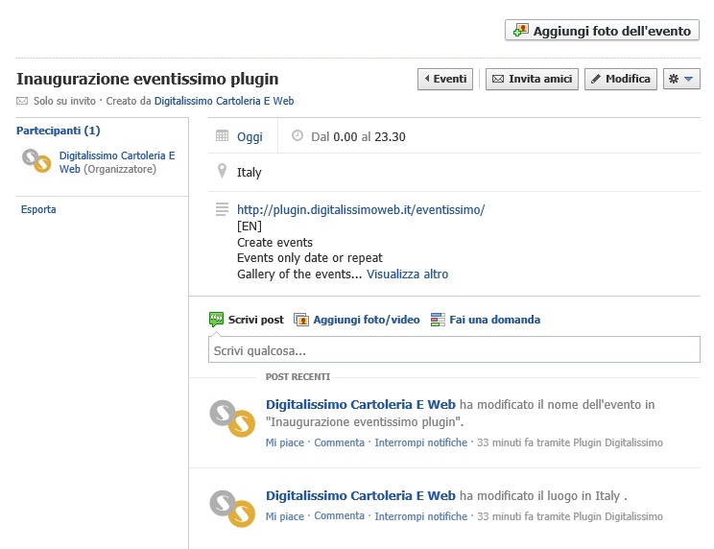Focus the Scrivi qualcosa text field
Viewport: 714px width, 549px height.
tap(454, 349)
